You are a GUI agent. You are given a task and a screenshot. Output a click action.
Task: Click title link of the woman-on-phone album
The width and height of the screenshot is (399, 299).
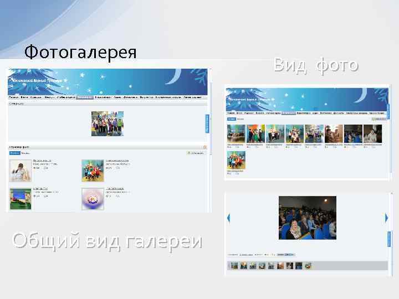[x=42, y=161]
